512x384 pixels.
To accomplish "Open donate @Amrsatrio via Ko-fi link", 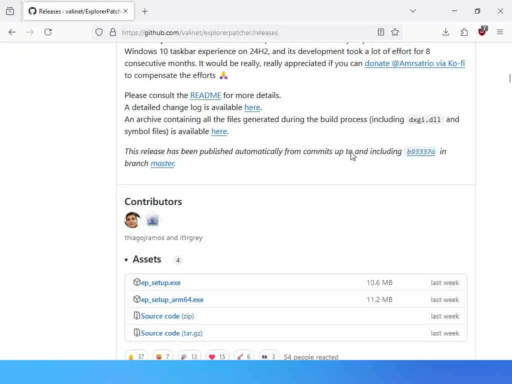I will click(414, 63).
